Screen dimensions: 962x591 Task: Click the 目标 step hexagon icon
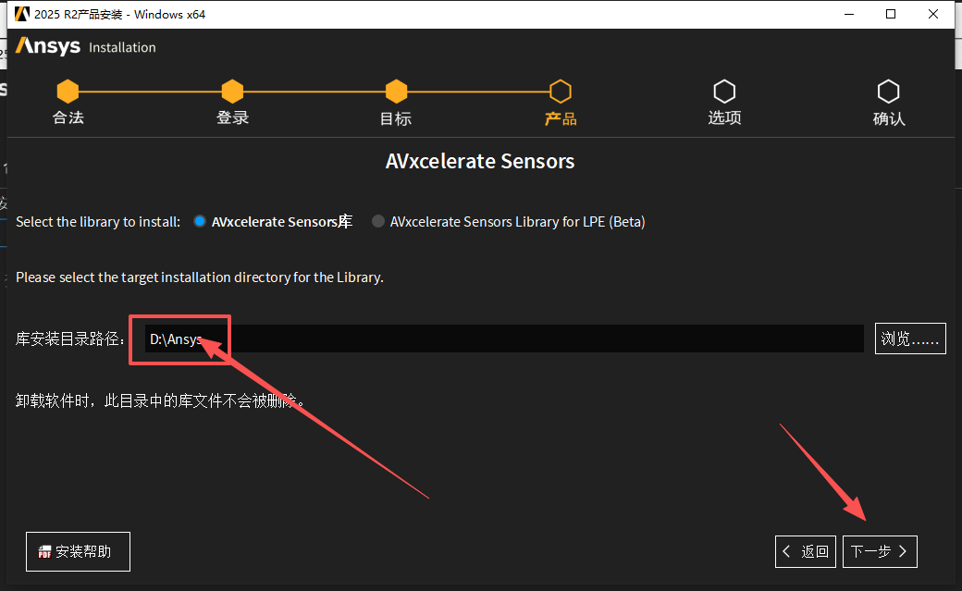[396, 92]
